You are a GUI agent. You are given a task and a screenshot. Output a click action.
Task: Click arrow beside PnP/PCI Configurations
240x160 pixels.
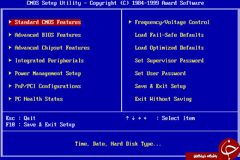[10, 86]
